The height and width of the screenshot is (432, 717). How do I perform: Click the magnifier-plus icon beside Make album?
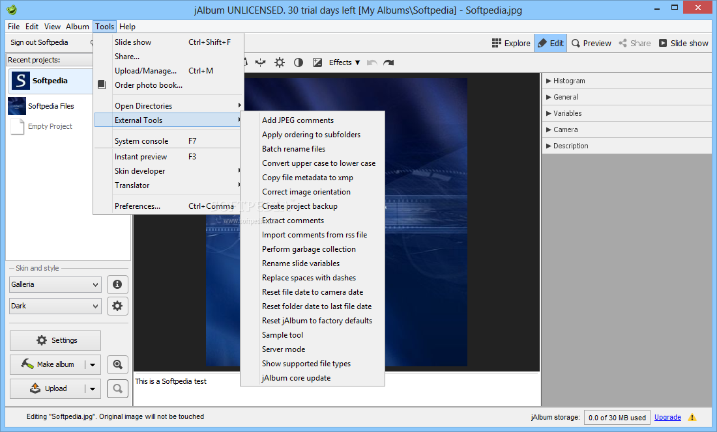117,364
